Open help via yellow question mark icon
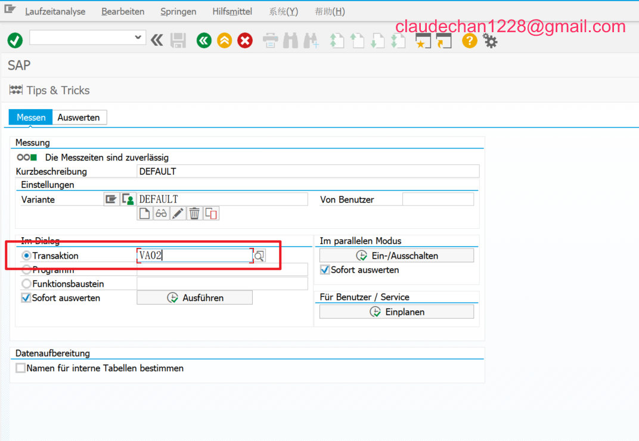The width and height of the screenshot is (639, 441). point(470,41)
